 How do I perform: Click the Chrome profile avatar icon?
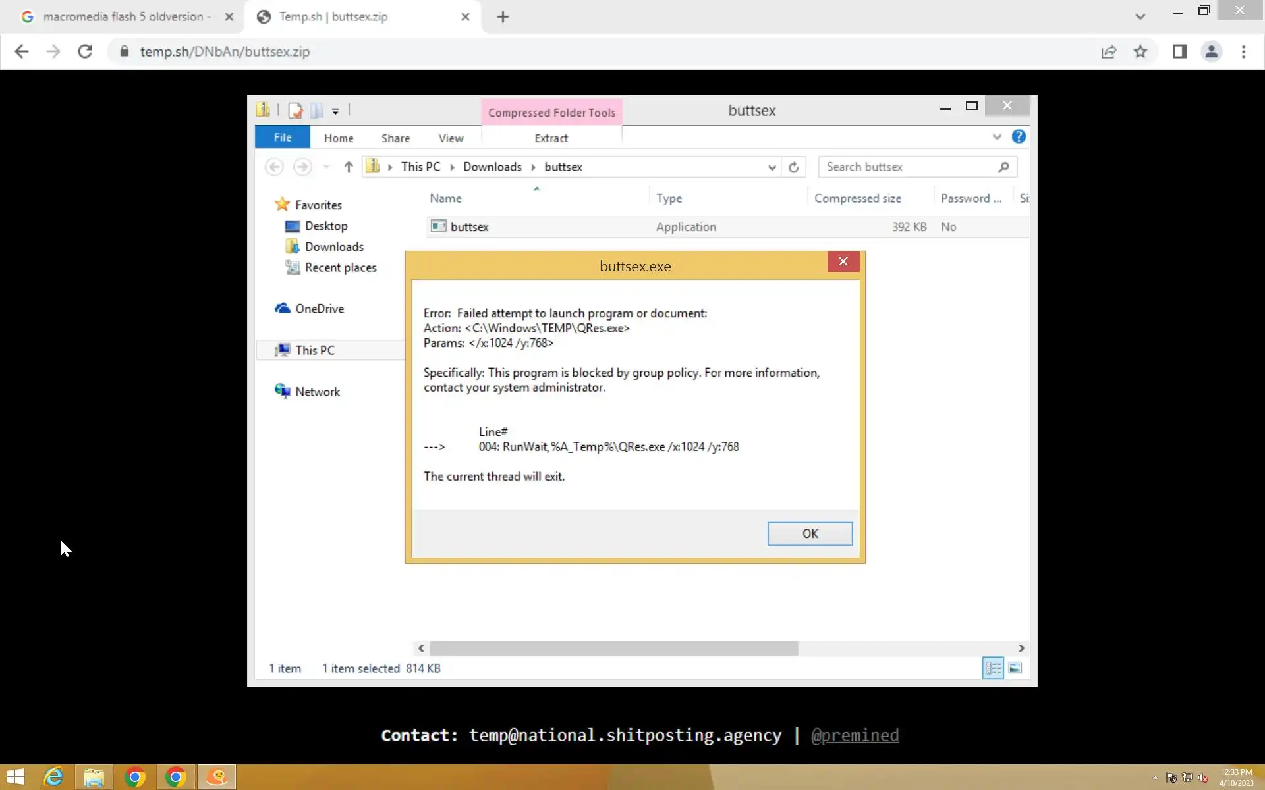click(1211, 51)
